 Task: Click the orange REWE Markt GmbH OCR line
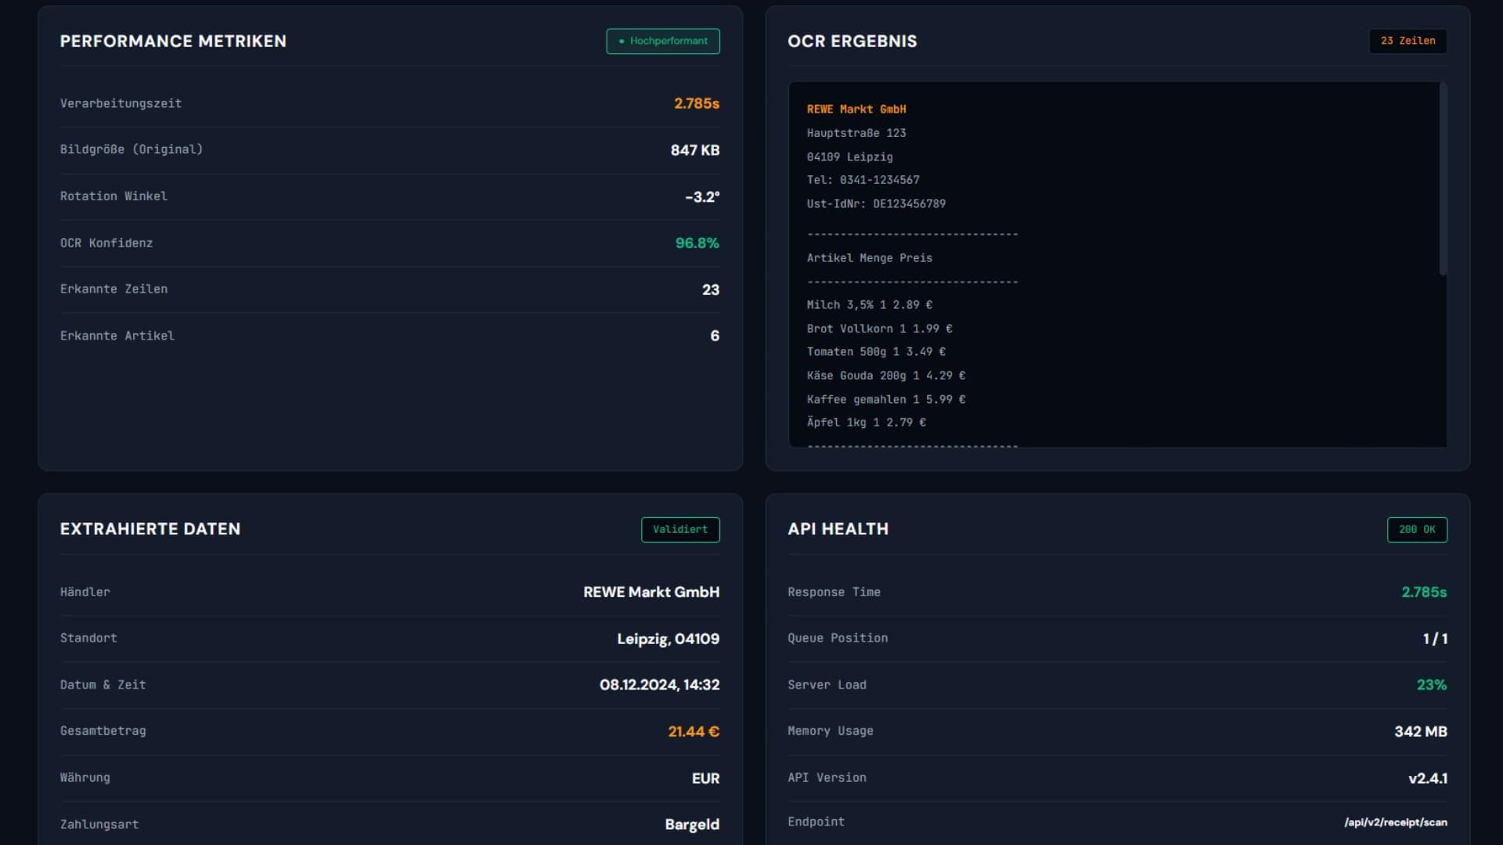coord(856,110)
